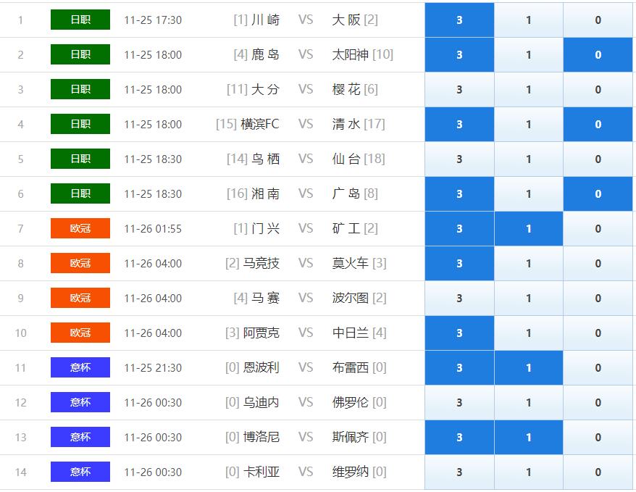Image resolution: width=636 pixels, height=492 pixels.
Task: Select 1 for 鹿岛 vs 太阳神
Action: (529, 55)
